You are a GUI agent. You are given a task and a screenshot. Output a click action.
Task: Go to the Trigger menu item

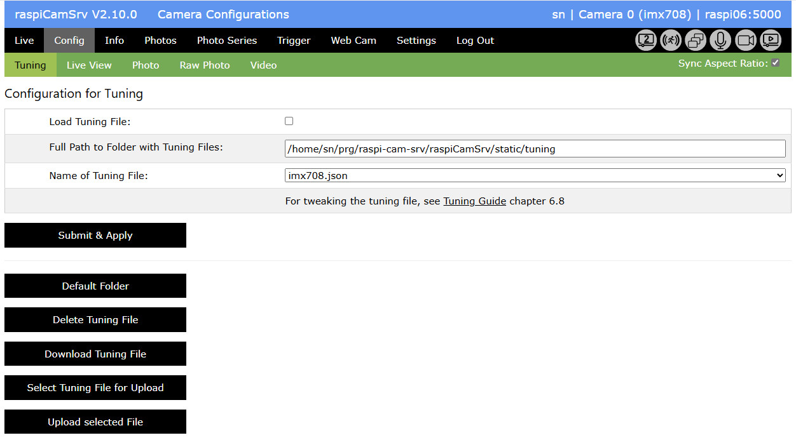point(294,41)
